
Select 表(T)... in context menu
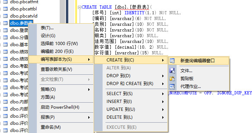[61, 28]
